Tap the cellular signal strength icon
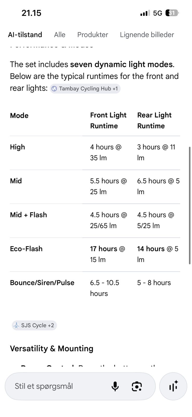 [145, 13]
